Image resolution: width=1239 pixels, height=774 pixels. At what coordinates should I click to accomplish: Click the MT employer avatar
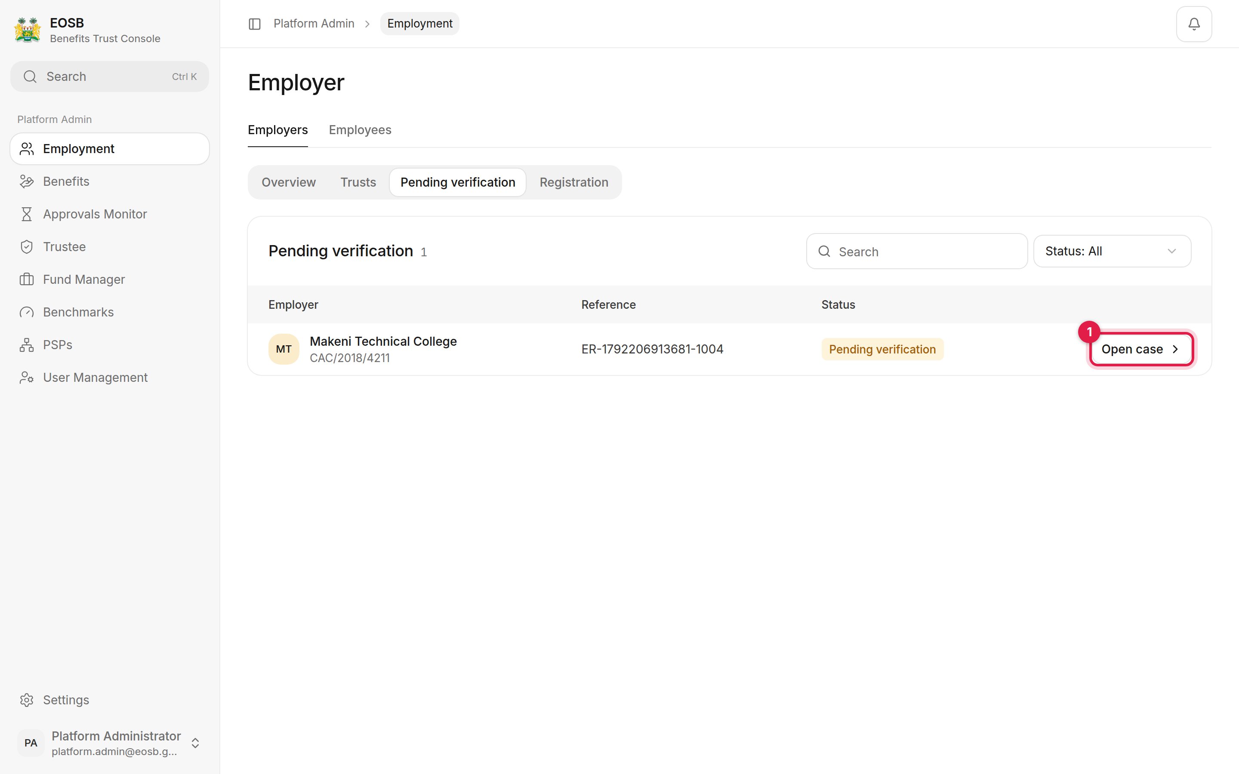[284, 349]
